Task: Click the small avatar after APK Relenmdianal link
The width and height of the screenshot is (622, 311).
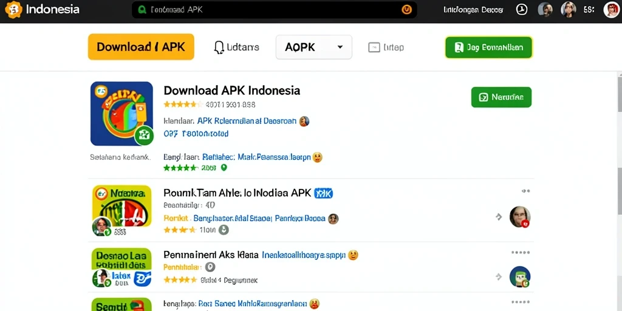Action: coord(304,121)
